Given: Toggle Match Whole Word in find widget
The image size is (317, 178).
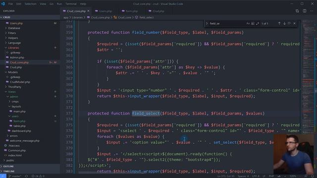Looking at the screenshot, I should click(253, 23).
